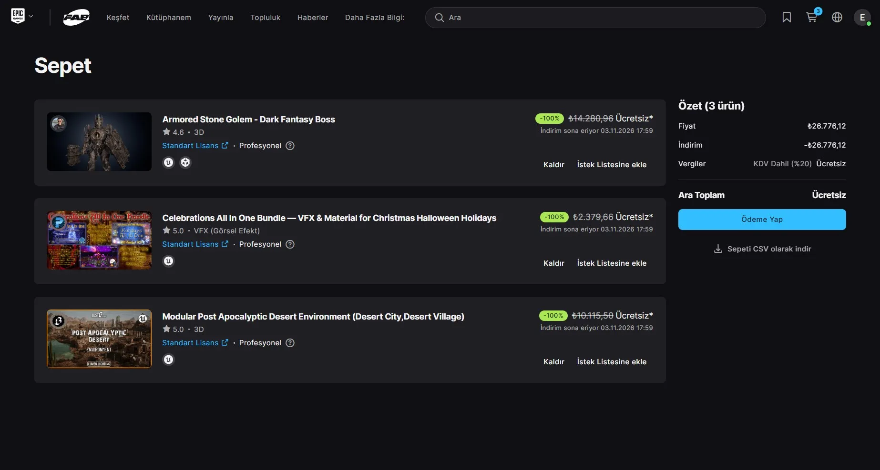Open the Keşfet menu
Image resolution: width=880 pixels, height=470 pixels.
point(118,18)
